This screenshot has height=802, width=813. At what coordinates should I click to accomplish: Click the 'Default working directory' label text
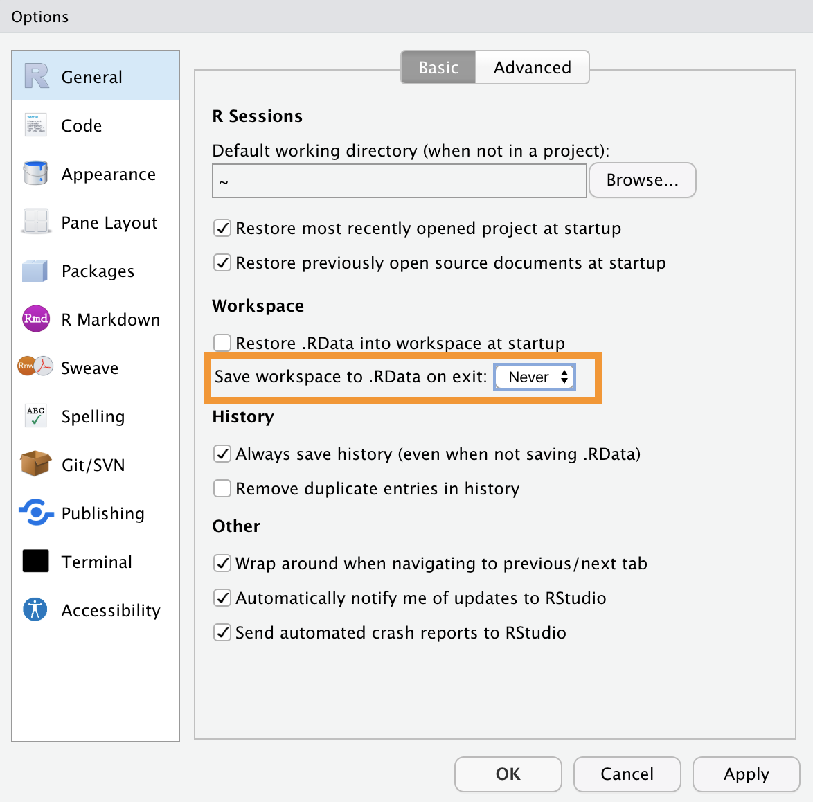pos(411,151)
